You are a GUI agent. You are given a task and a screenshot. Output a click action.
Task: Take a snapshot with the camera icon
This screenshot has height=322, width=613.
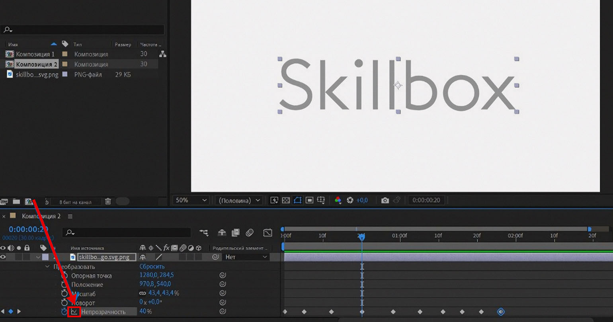tap(385, 200)
